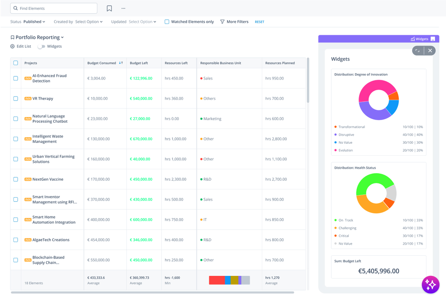This screenshot has height=300, width=446.
Task: Tick the select-all checkbox in header
Action: [x=16, y=63]
